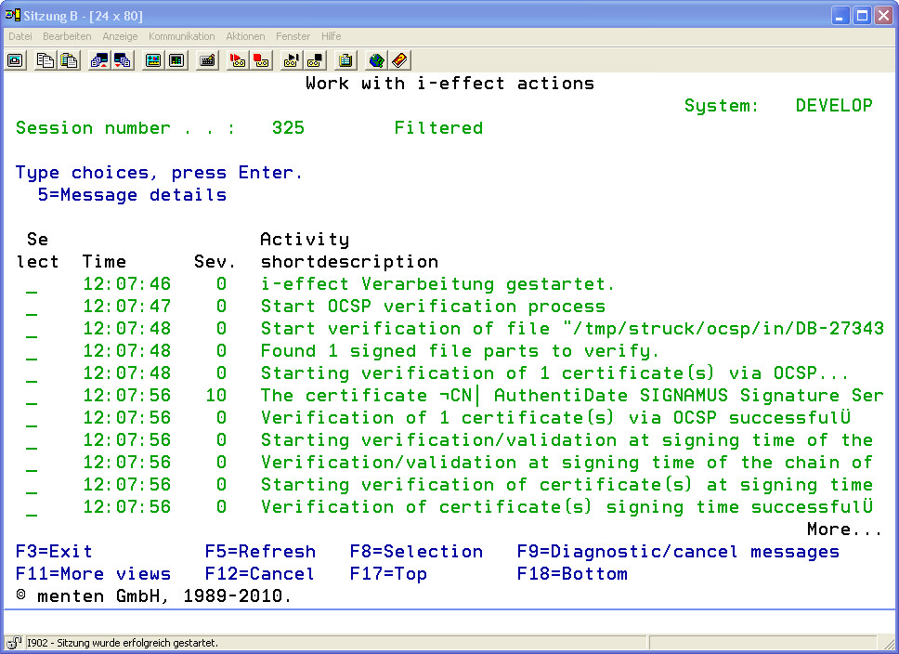Image resolution: width=899 pixels, height=654 pixels.
Task: Open the Kommunikation menu
Action: (181, 36)
